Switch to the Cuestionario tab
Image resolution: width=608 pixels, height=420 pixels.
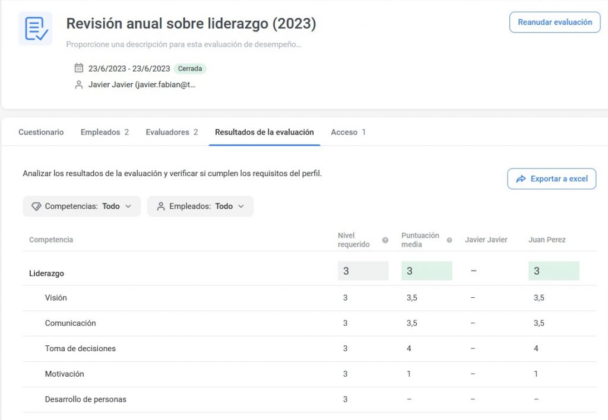(x=41, y=132)
